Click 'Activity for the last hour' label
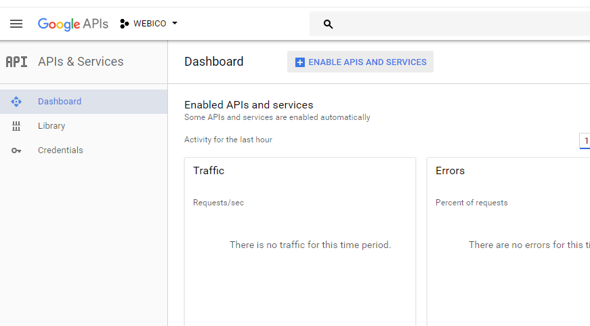 coord(228,140)
